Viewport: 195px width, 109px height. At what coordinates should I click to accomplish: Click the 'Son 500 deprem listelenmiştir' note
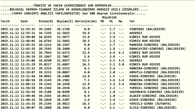108,13
